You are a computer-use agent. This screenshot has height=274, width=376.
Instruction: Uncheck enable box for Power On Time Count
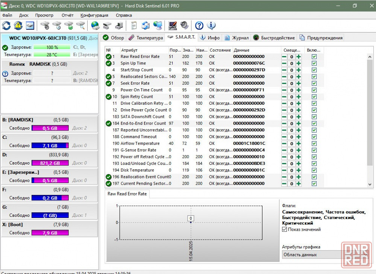click(314, 90)
